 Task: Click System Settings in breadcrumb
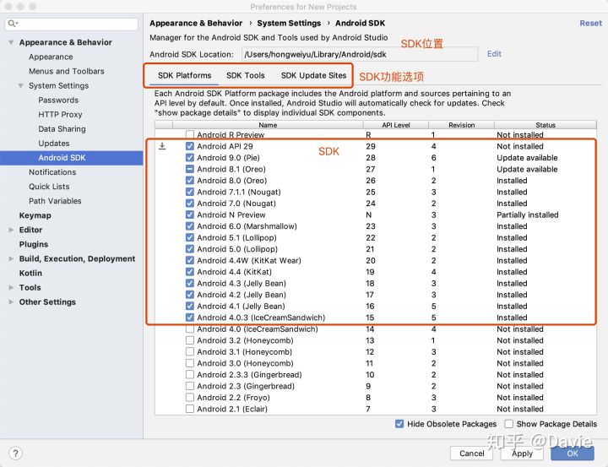pyautogui.click(x=289, y=23)
